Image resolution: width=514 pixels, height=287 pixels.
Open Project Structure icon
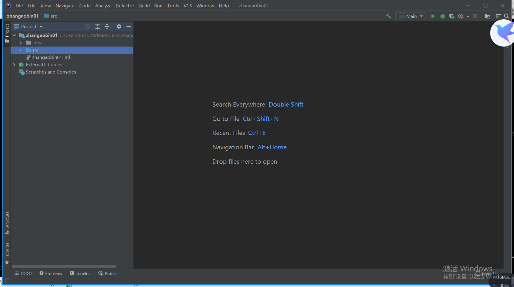(x=487, y=16)
